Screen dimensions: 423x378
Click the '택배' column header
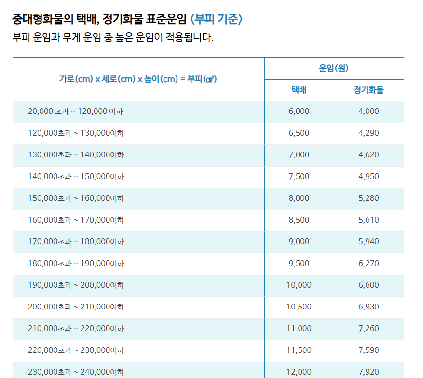pos(299,90)
